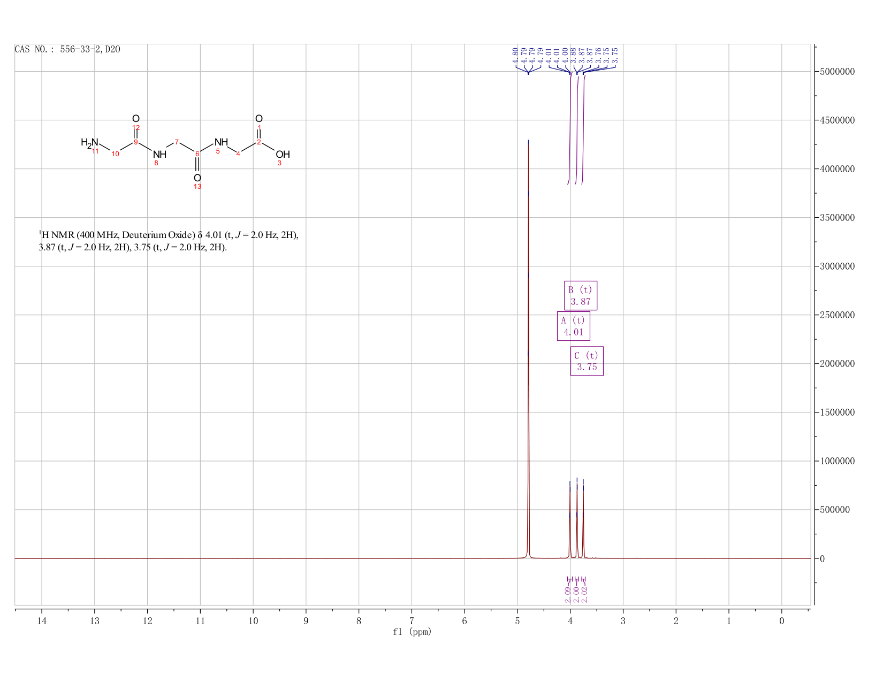Click the 3.76 peak label at top
This screenshot has width=883, height=682.
click(598, 55)
